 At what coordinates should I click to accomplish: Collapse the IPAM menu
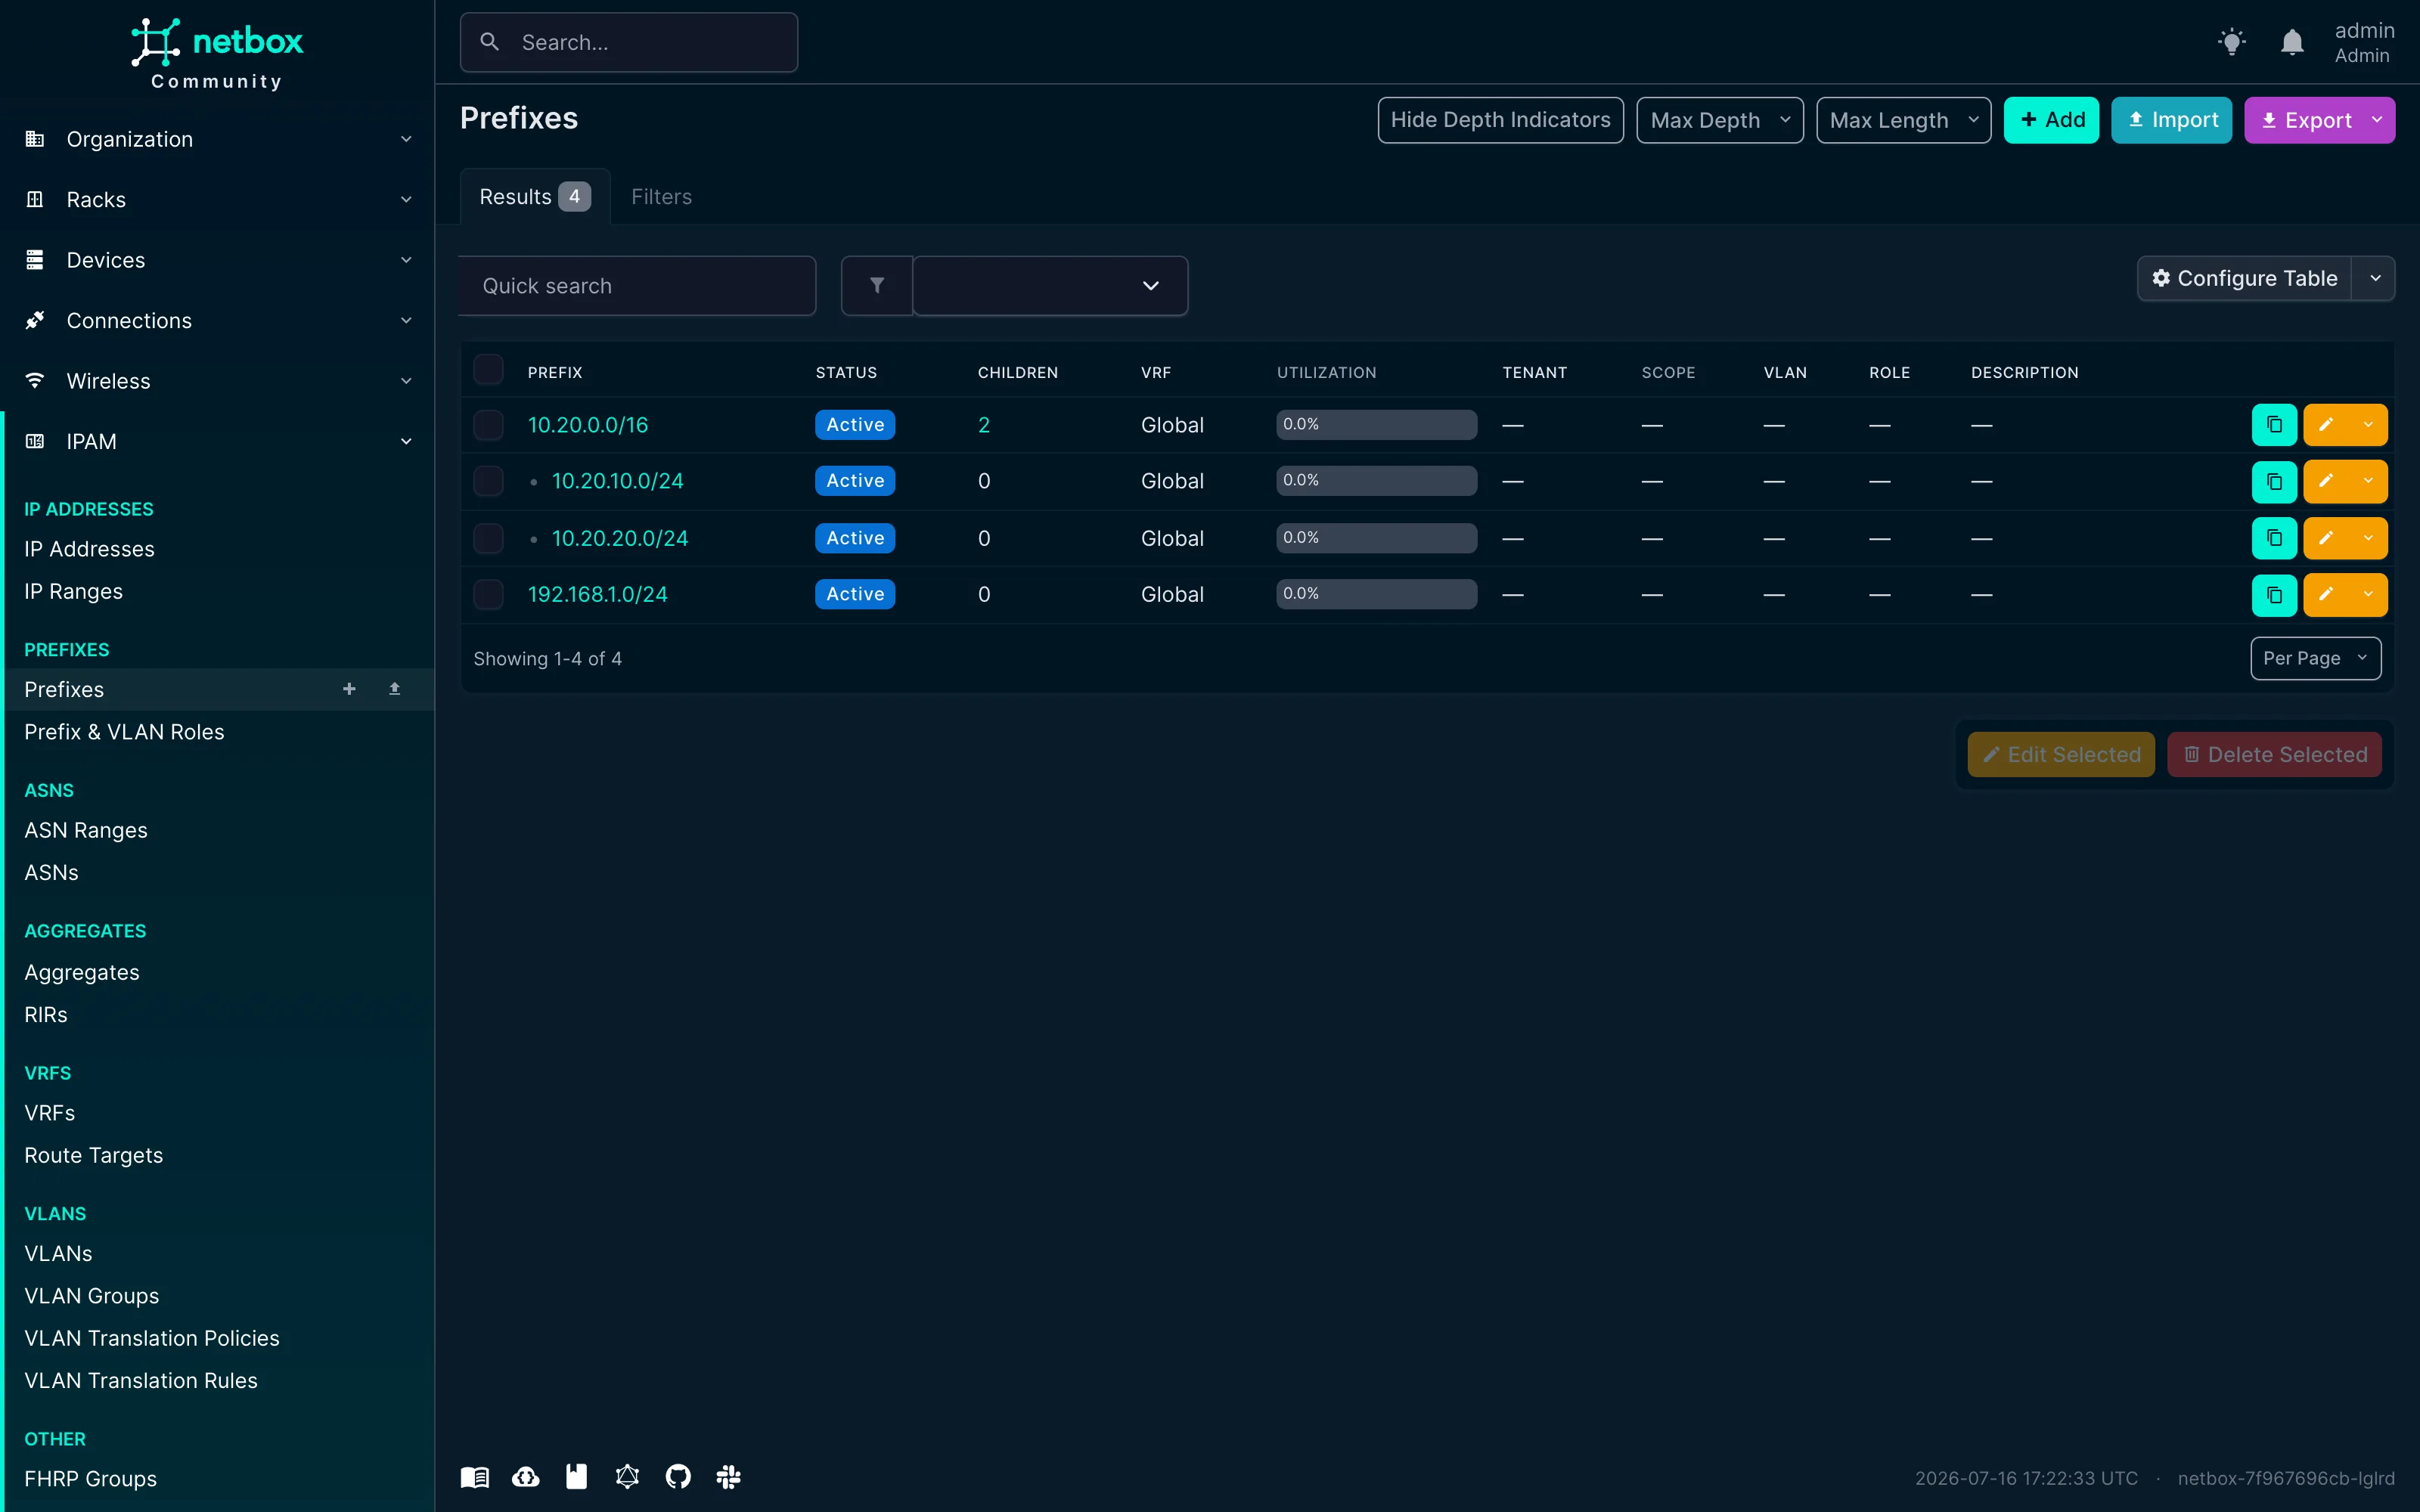click(217, 441)
